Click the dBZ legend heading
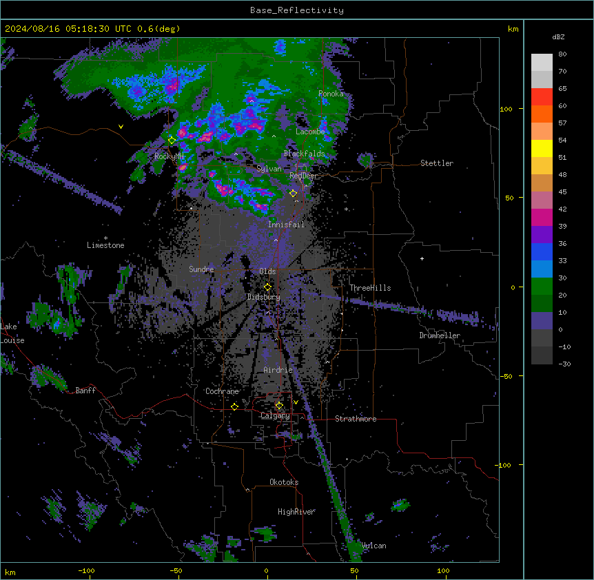Screen dimensions: 594x580 [558, 37]
